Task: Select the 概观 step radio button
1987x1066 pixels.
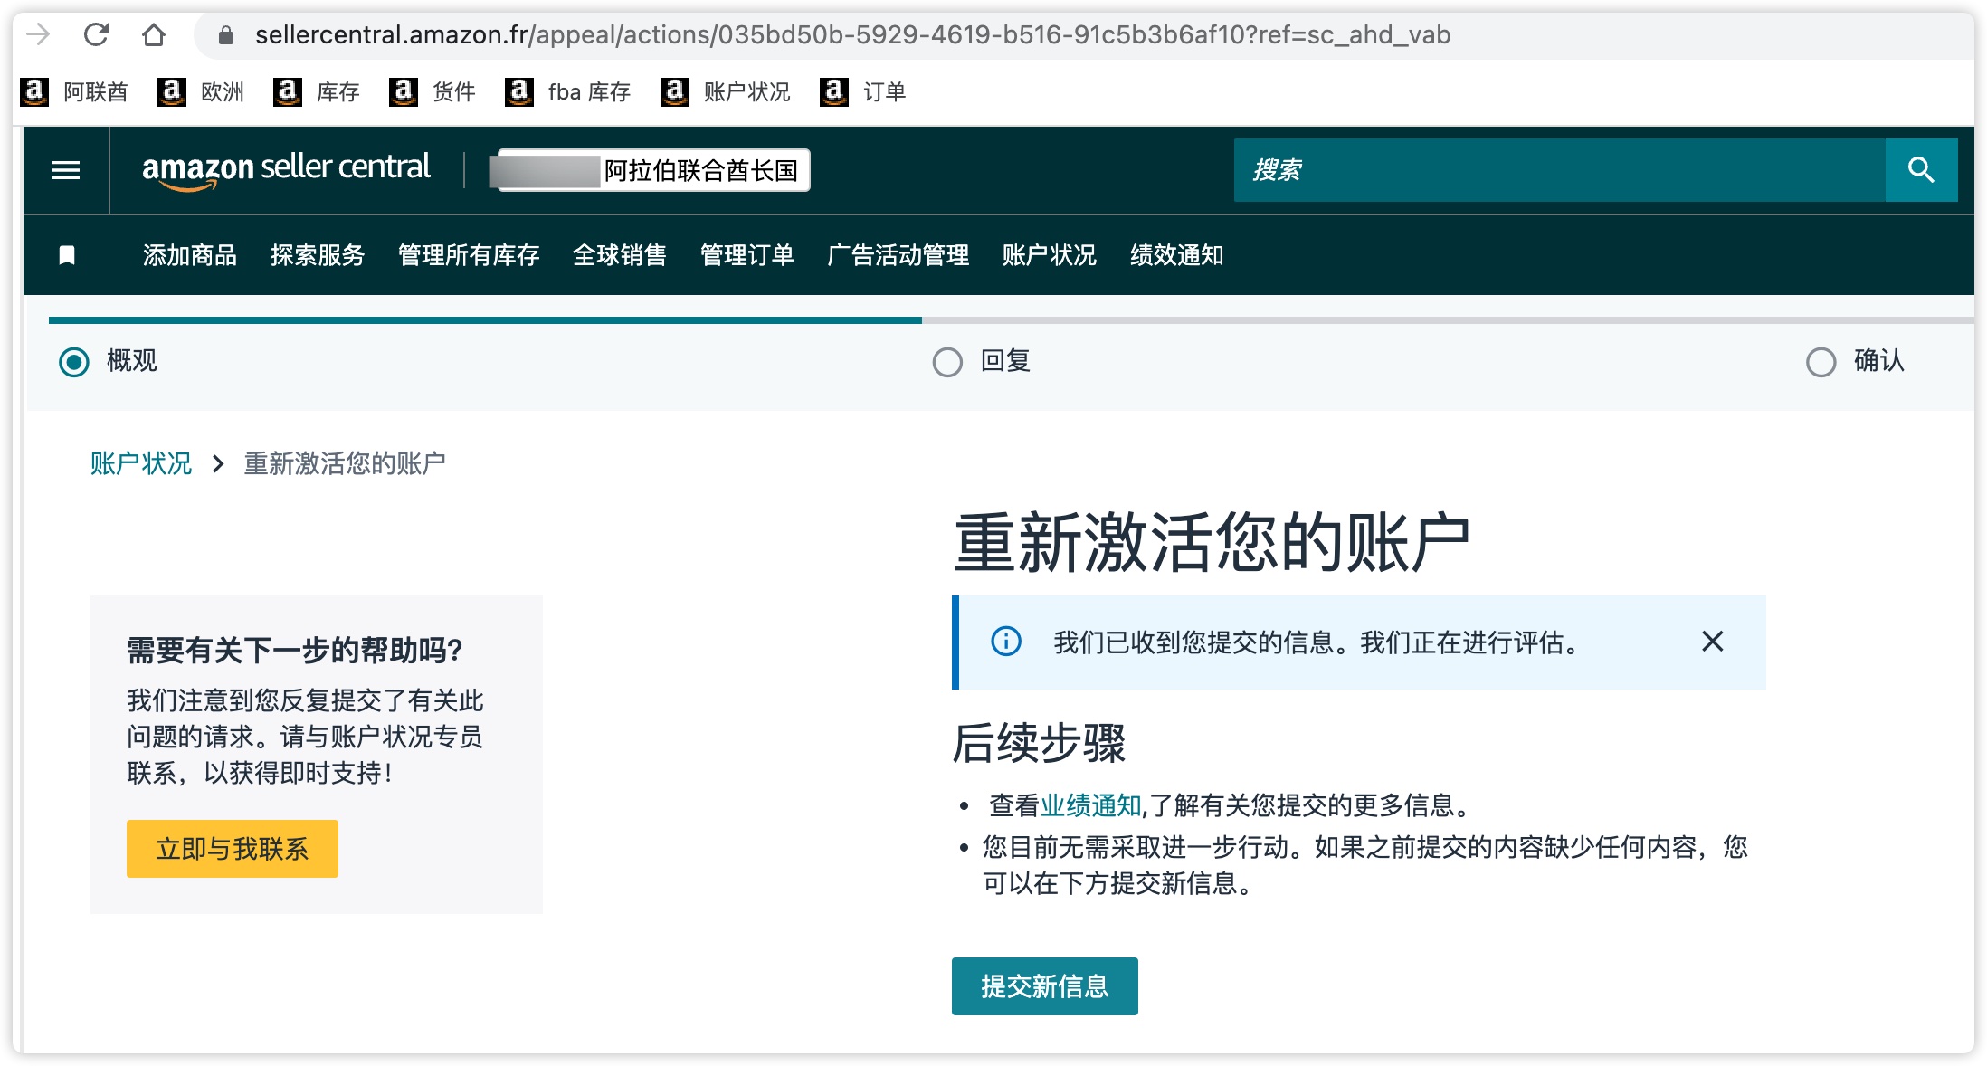Action: tap(74, 361)
